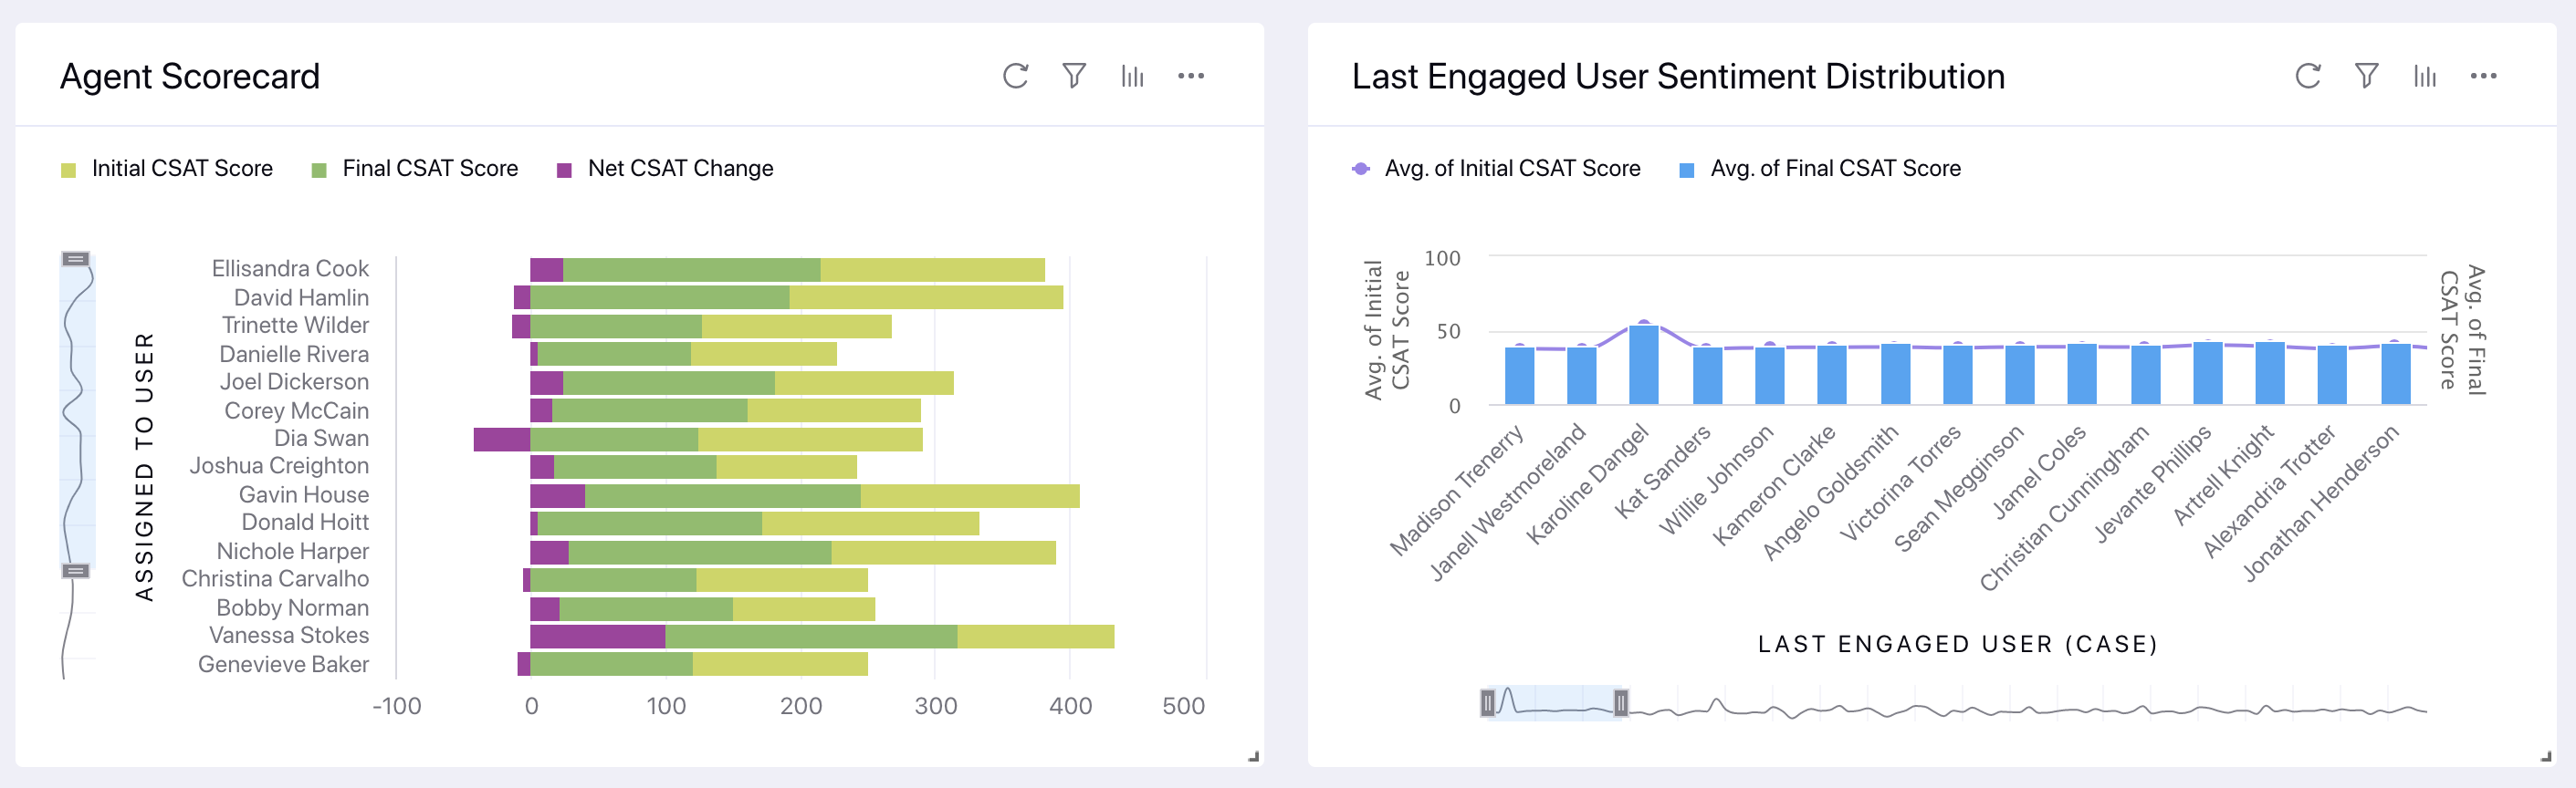The height and width of the screenshot is (788, 2576).
Task: Select Nichole Harper row label
Action: 292,551
